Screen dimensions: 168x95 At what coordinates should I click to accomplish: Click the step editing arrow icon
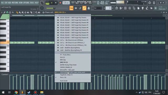coord(76,8)
